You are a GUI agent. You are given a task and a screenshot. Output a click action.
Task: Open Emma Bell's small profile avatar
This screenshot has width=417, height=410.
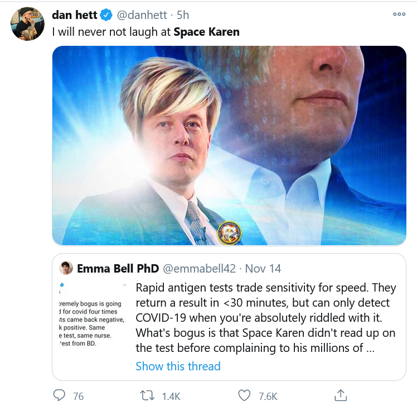click(67, 268)
